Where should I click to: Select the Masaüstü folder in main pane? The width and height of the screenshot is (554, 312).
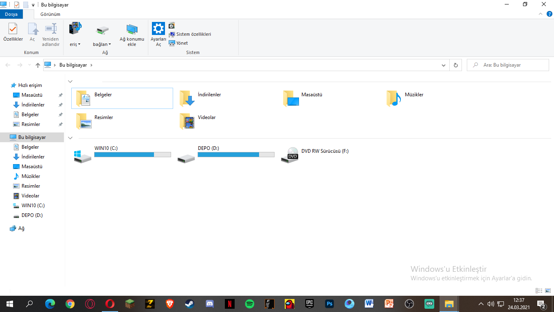tap(329, 98)
